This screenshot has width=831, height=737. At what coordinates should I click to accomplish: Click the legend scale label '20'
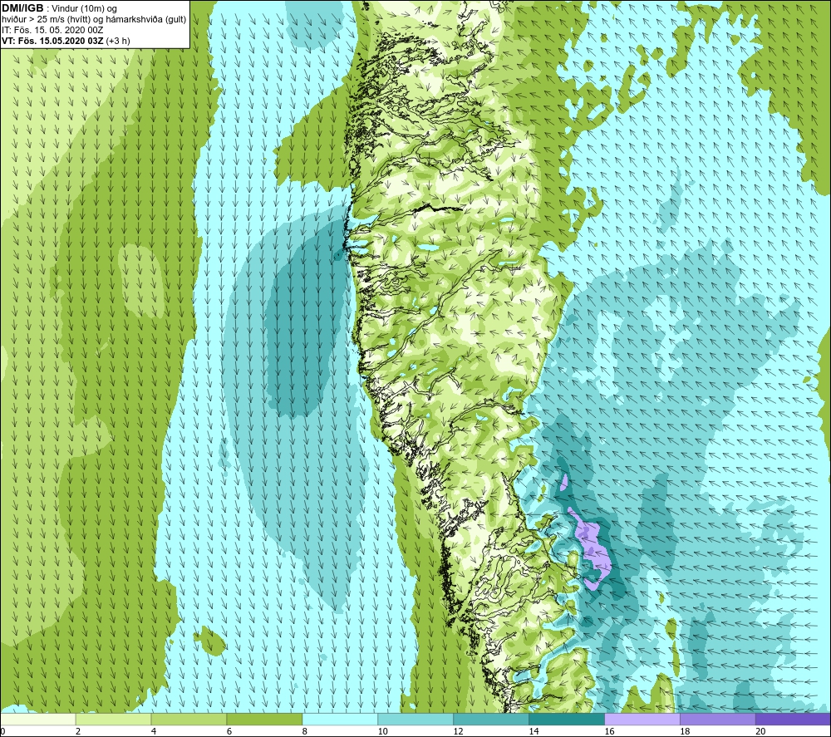[760, 731]
